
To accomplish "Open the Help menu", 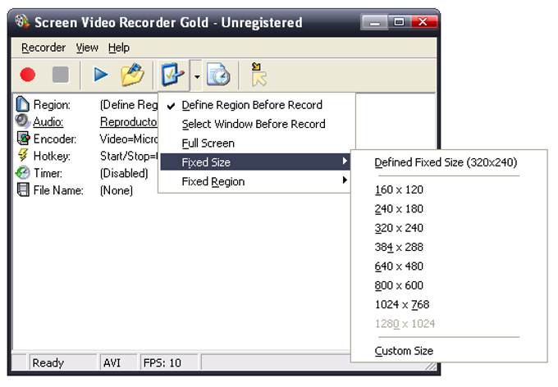I will (x=119, y=48).
